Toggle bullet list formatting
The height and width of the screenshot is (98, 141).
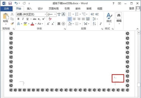click(70, 14)
